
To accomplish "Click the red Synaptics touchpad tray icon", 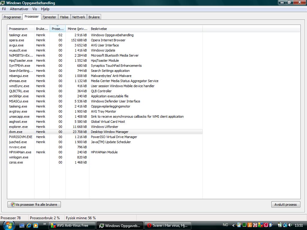I will [x=266, y=225].
